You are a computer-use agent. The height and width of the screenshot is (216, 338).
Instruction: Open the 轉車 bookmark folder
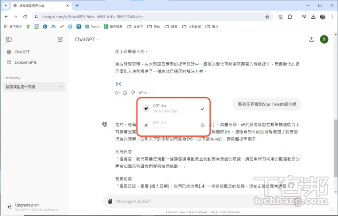[x=171, y=27]
